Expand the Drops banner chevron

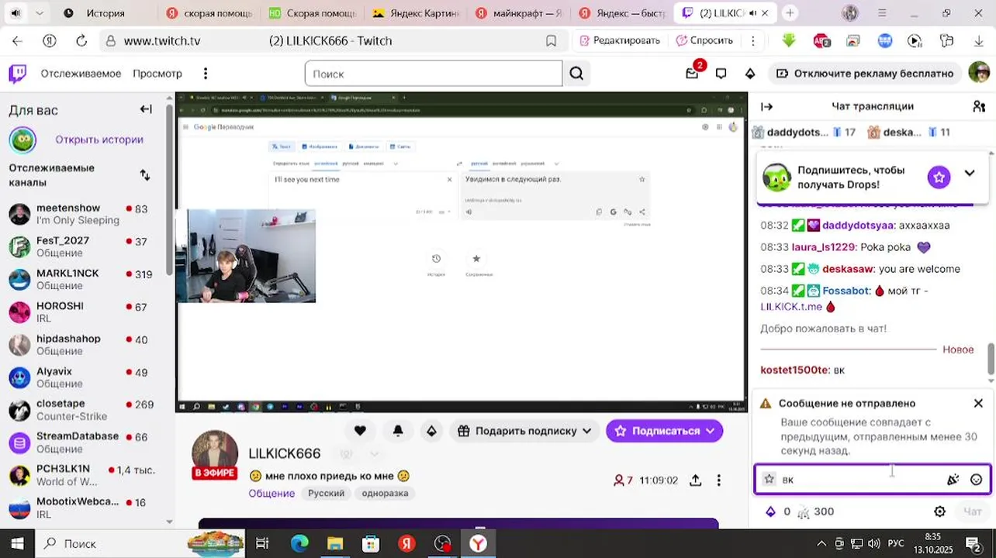pyautogui.click(x=970, y=174)
